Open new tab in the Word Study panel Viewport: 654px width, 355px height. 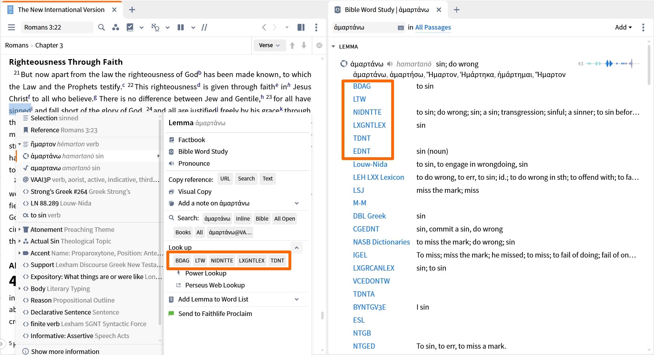click(457, 10)
